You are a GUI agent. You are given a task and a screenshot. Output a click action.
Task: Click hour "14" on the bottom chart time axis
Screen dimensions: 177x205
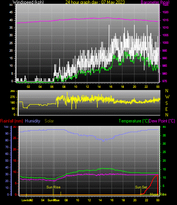pos(100,200)
